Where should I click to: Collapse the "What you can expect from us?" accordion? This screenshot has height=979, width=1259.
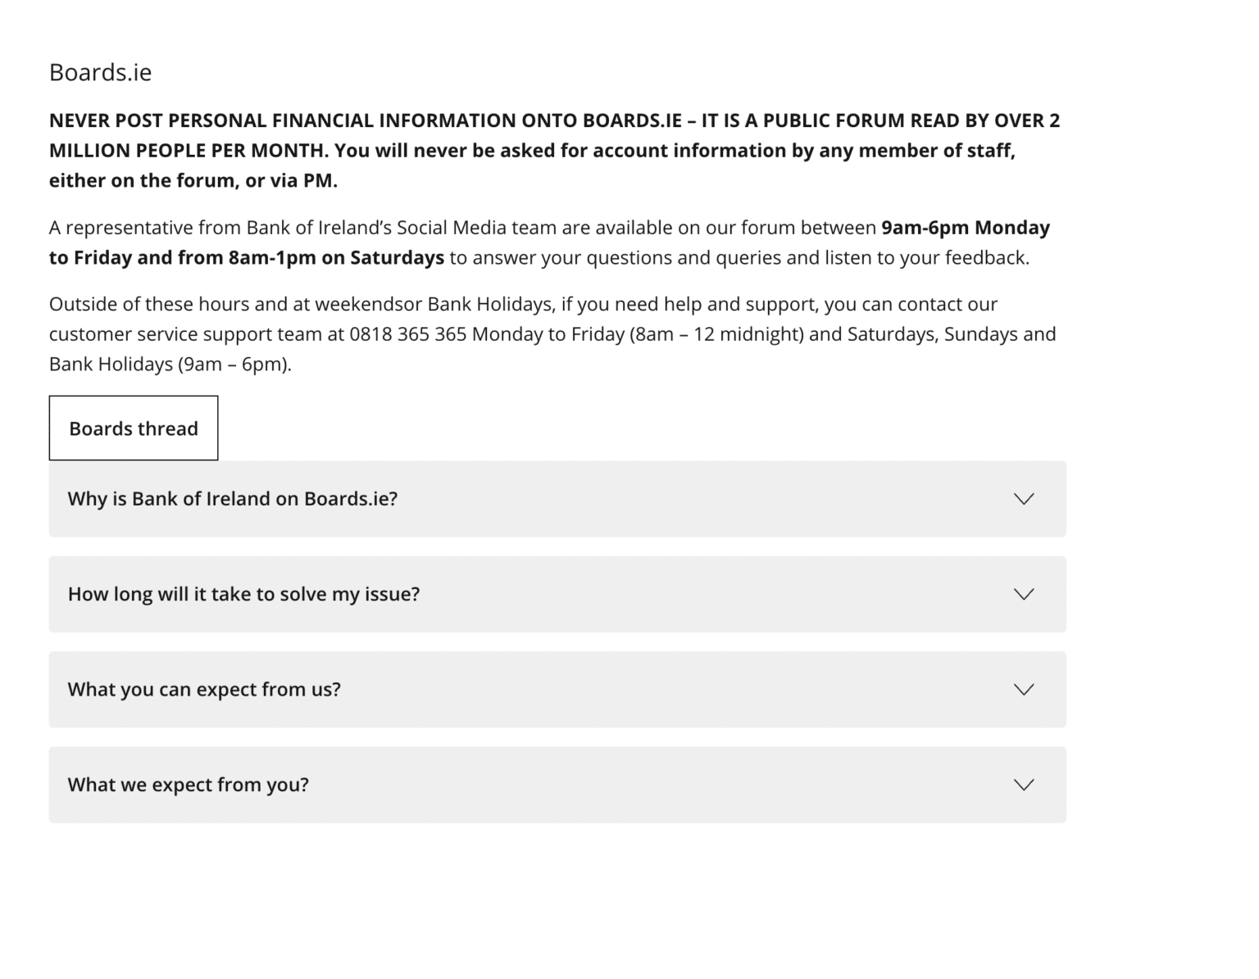coord(205,689)
